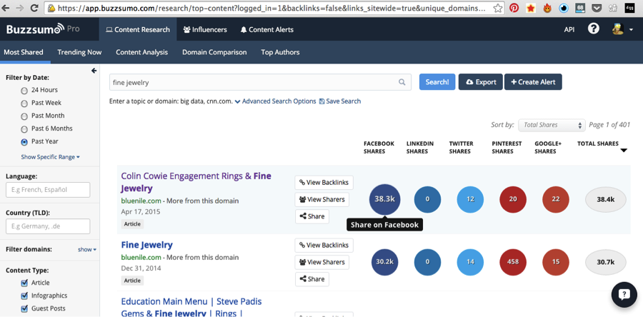Uncheck the Infographics content type
This screenshot has width=643, height=317.
pyautogui.click(x=24, y=296)
